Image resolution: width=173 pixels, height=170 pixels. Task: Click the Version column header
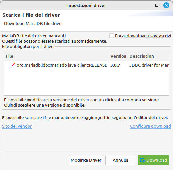tap(118, 56)
